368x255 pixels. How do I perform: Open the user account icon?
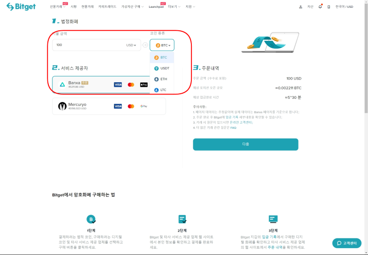tap(300, 7)
